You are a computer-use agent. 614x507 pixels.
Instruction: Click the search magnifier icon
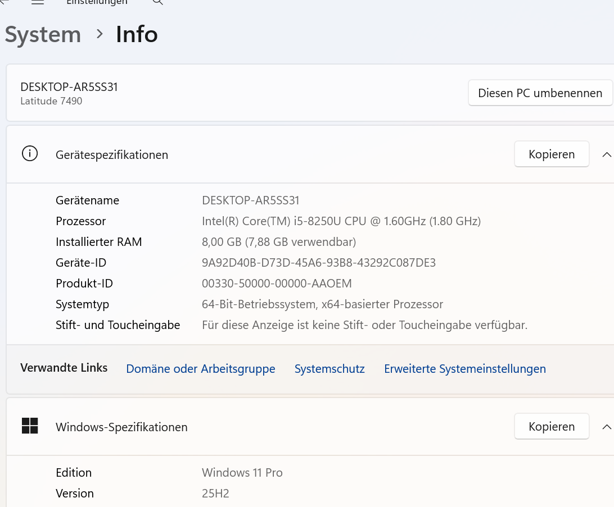click(x=157, y=2)
